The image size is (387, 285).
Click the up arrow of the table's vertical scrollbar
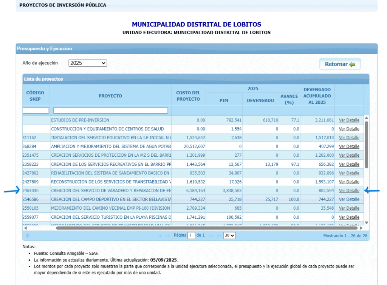(367, 118)
